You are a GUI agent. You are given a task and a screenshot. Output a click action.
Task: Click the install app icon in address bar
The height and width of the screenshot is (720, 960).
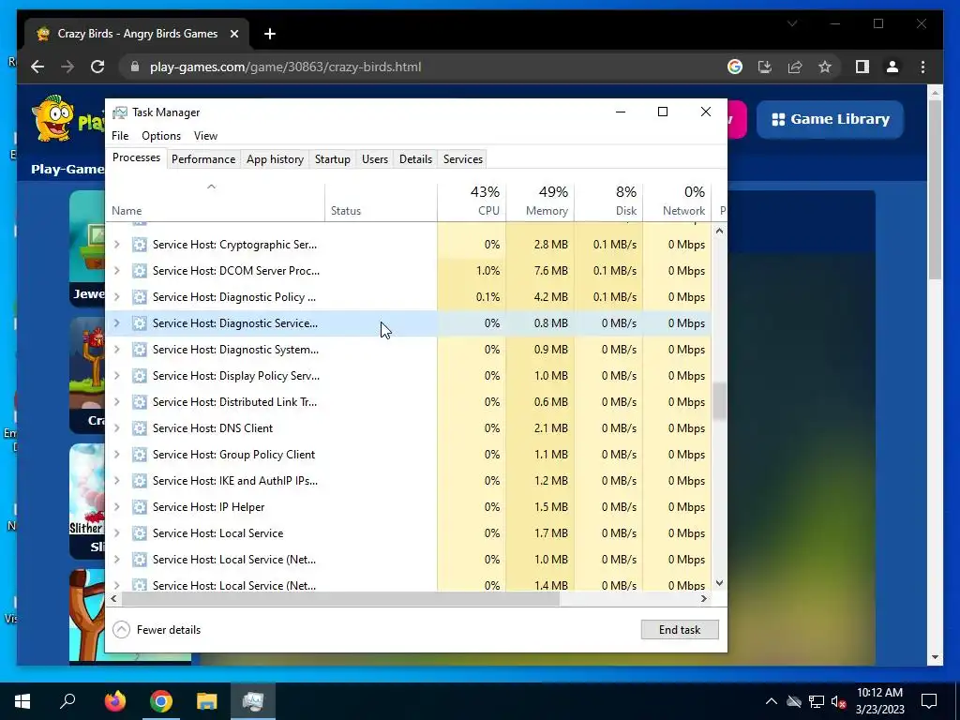pyautogui.click(x=765, y=67)
